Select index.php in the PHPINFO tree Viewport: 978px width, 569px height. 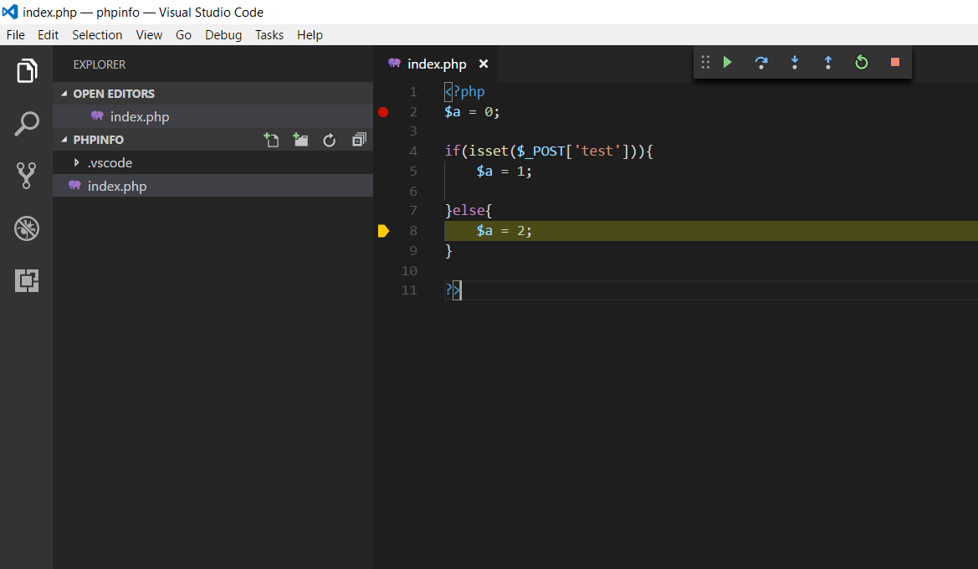(212, 186)
